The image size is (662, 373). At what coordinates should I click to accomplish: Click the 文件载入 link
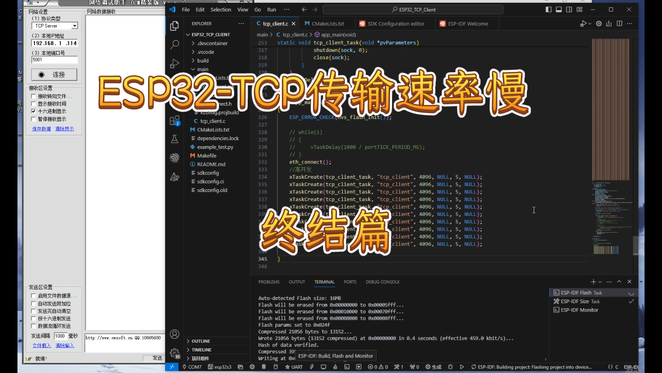(x=41, y=345)
